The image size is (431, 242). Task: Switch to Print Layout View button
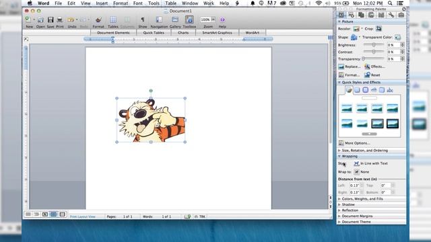point(54,214)
